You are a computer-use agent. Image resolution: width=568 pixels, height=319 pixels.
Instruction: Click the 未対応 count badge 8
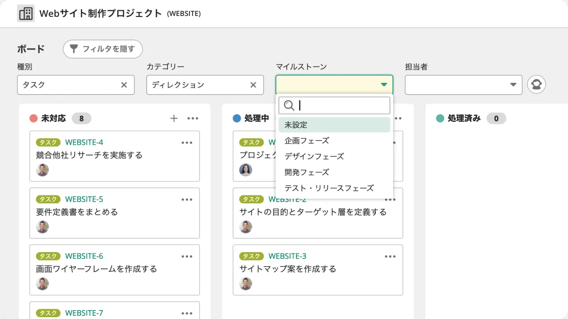click(82, 118)
